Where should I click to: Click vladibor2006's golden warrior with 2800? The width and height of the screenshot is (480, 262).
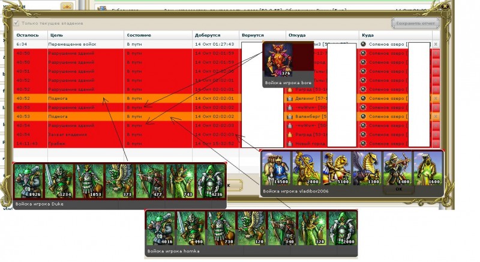306,168
